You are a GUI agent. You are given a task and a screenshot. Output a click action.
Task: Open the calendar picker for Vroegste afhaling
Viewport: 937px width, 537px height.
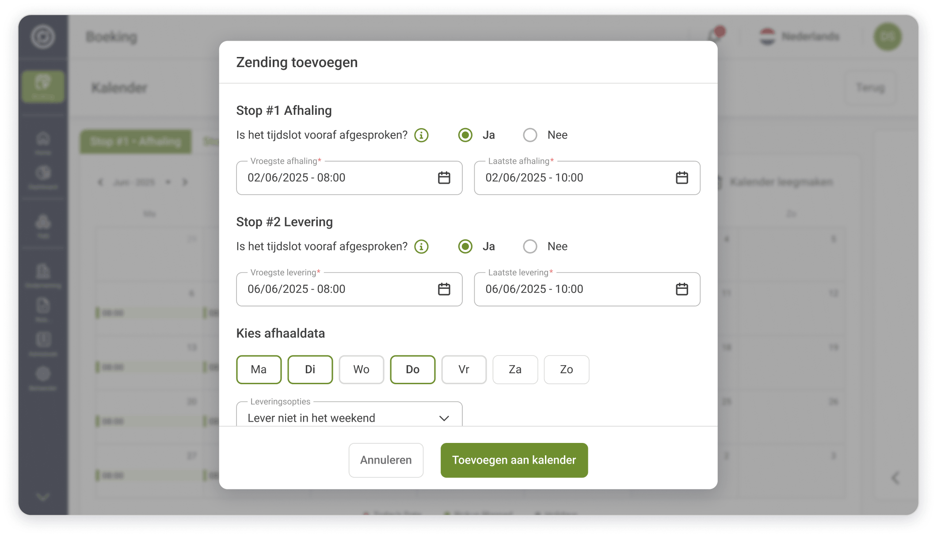[444, 178]
